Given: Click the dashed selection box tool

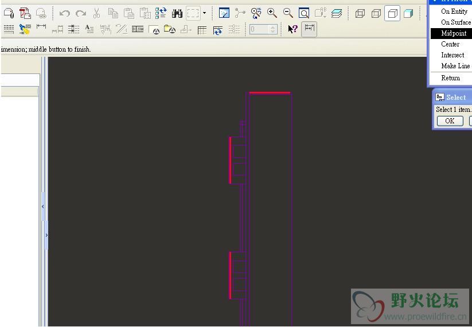Looking at the screenshot, I should tap(193, 13).
